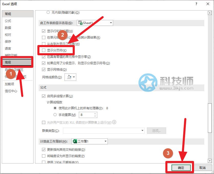Screen dimensions: 214x174
Task: Click the thread count input field
Action: [87, 115]
